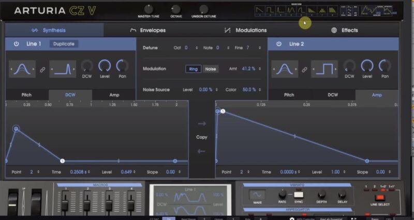Open the Synthesis tab
This screenshot has height=220, width=414.
pyautogui.click(x=54, y=30)
